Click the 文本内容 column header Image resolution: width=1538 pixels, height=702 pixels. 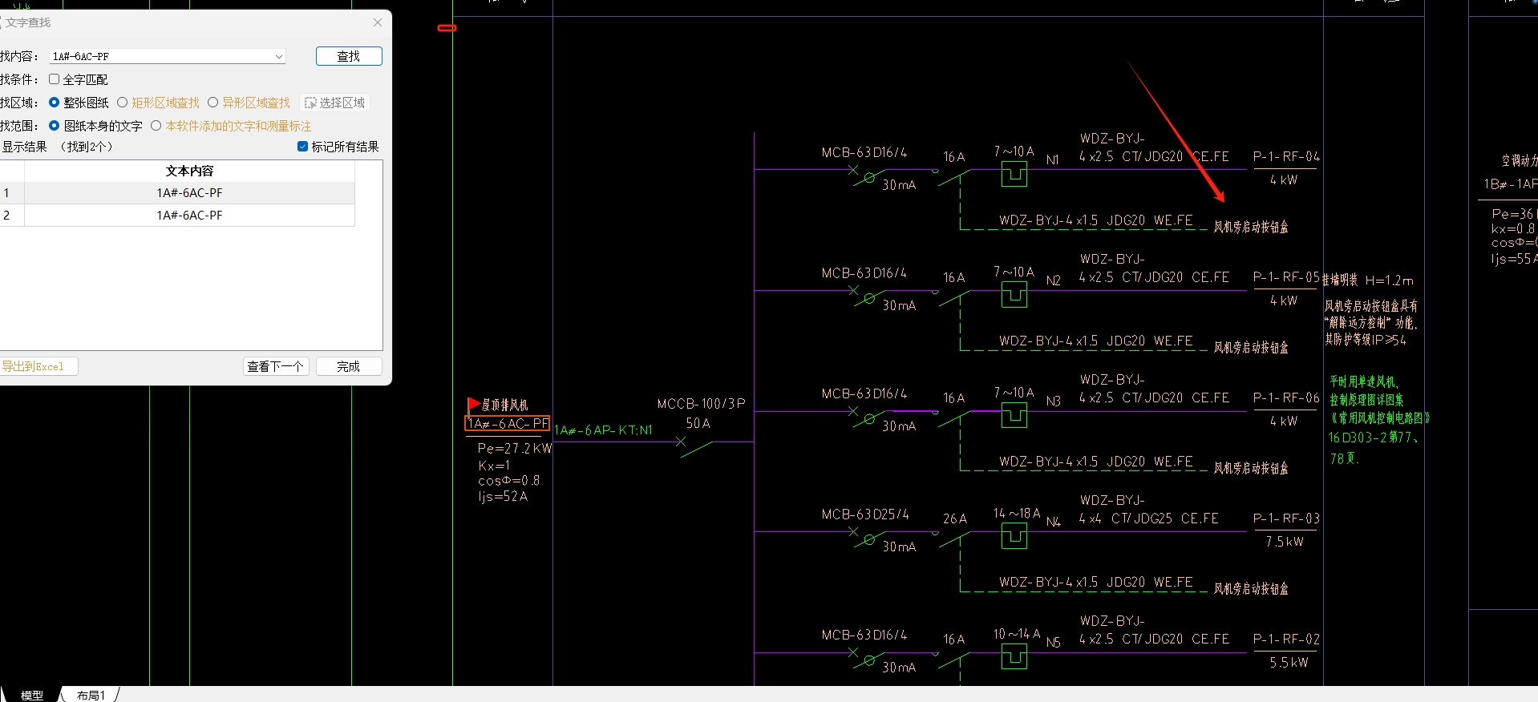(x=190, y=171)
